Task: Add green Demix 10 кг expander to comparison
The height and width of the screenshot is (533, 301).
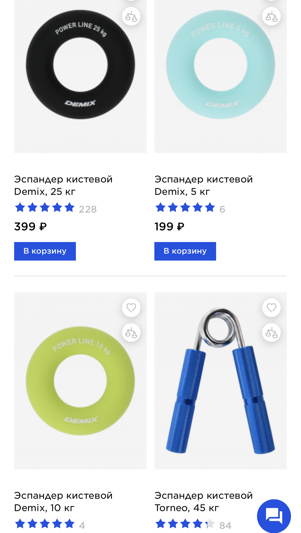Action: (x=131, y=333)
